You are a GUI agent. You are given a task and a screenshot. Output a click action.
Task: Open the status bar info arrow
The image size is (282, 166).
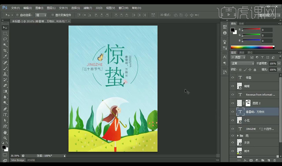(65, 156)
